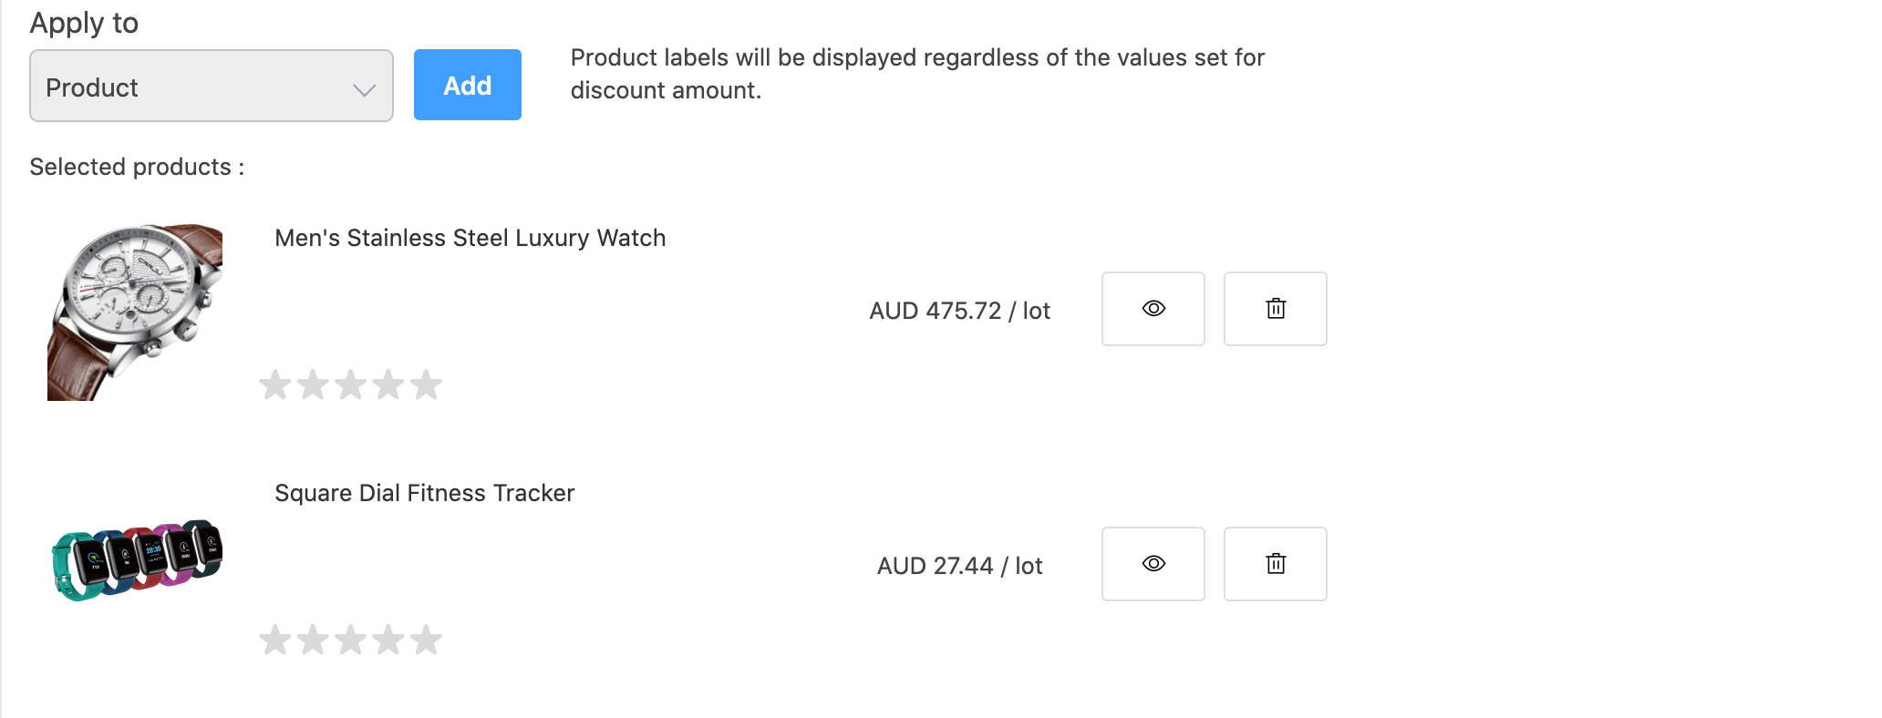Open the Square Dial Fitness Tracker title
Image resolution: width=1882 pixels, height=718 pixels.
[x=424, y=493]
